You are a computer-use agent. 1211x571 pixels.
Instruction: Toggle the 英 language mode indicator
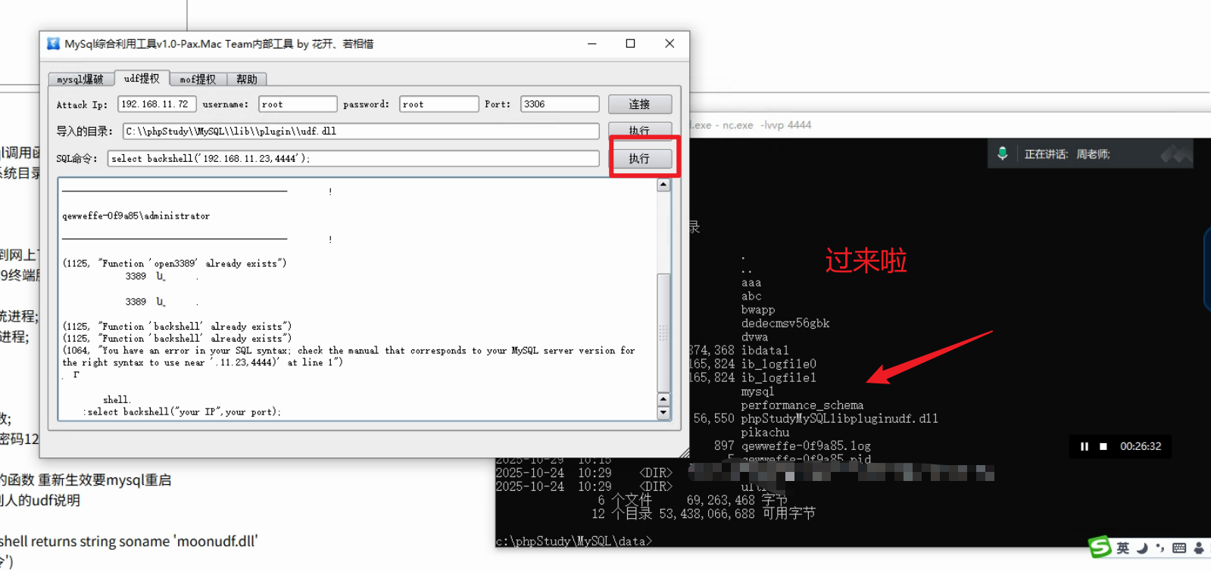pos(1122,548)
